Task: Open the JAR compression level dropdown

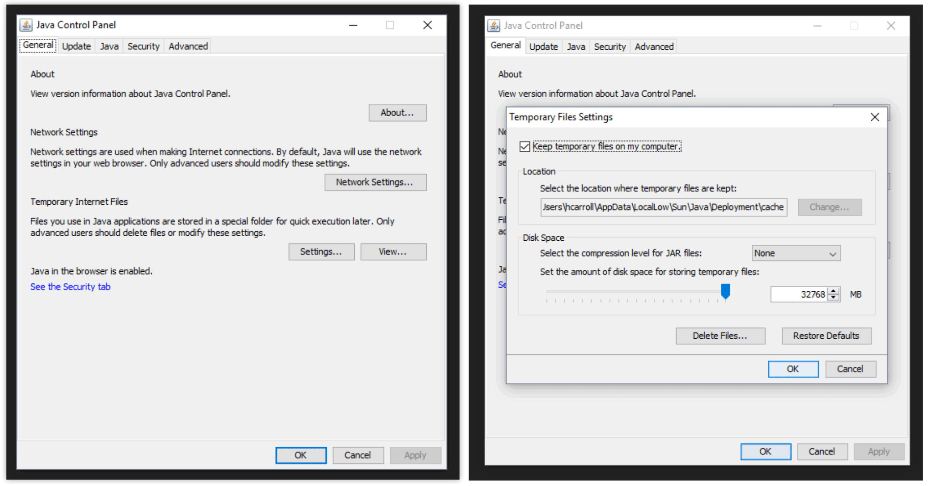Action: 796,253
